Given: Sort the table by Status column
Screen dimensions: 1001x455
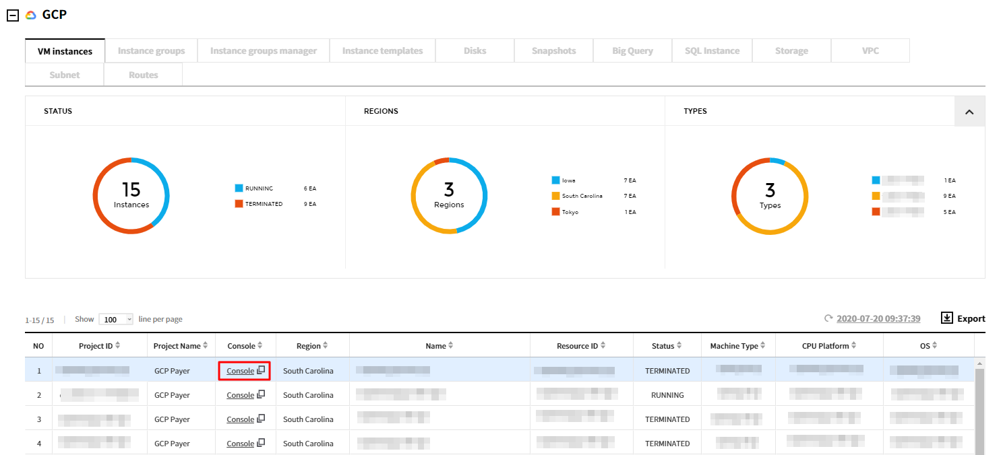Looking at the screenshot, I should [x=679, y=346].
